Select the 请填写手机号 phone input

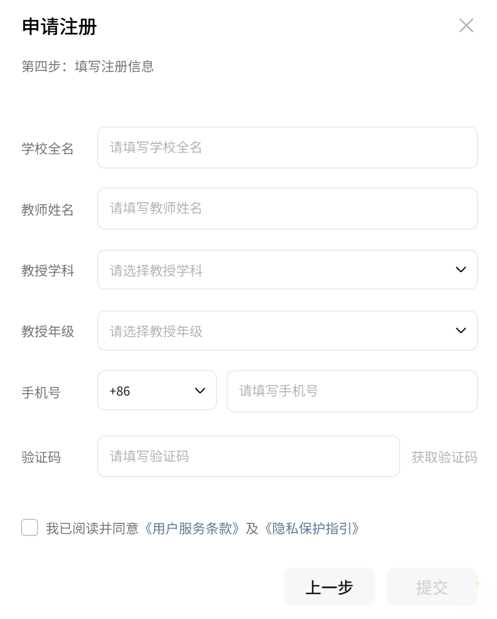click(x=352, y=391)
